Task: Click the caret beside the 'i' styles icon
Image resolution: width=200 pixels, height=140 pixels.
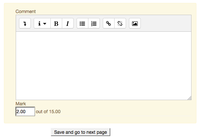Action: click(45, 24)
